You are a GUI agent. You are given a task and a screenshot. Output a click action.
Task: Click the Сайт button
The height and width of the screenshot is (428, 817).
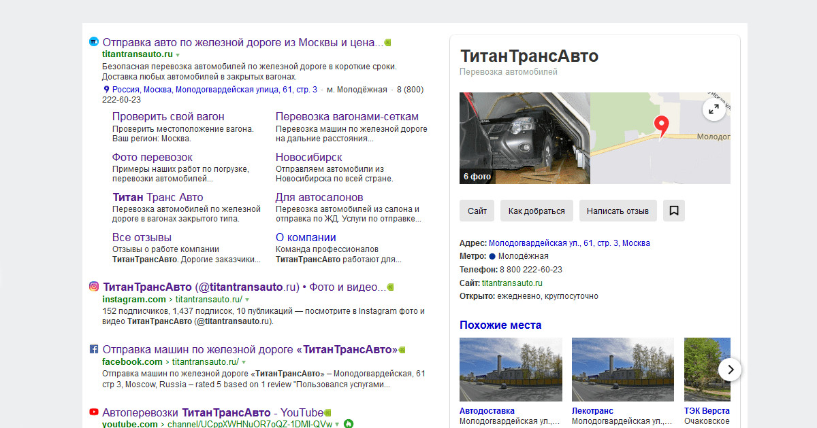pos(477,211)
